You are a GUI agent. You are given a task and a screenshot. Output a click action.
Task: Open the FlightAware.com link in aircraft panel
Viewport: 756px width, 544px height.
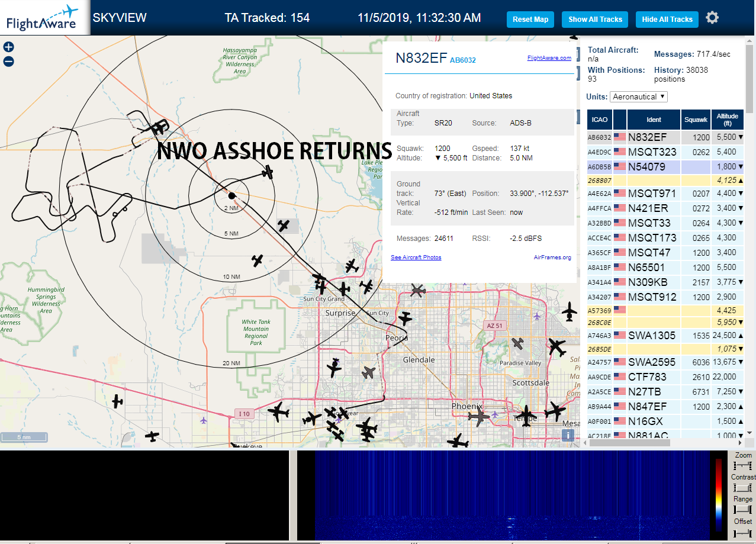click(549, 58)
